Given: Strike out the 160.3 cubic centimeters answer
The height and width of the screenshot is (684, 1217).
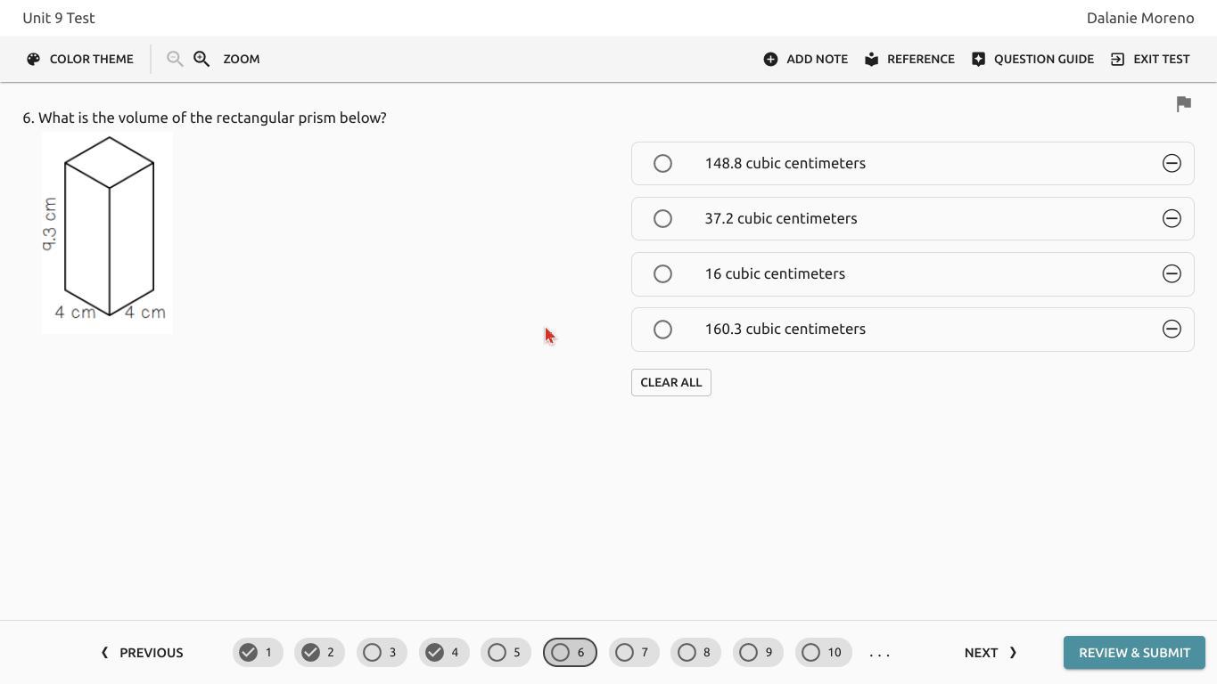Looking at the screenshot, I should coord(1172,329).
